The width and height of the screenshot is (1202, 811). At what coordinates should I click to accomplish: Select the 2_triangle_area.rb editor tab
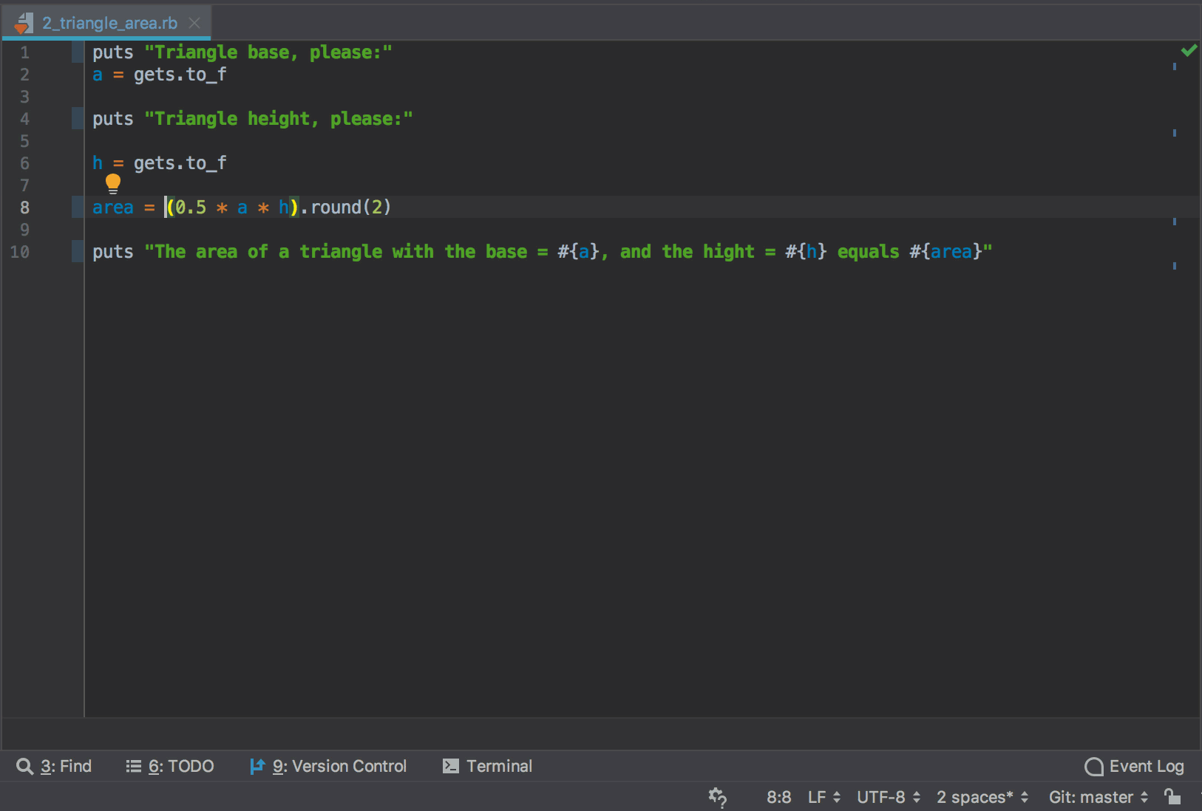click(x=109, y=23)
